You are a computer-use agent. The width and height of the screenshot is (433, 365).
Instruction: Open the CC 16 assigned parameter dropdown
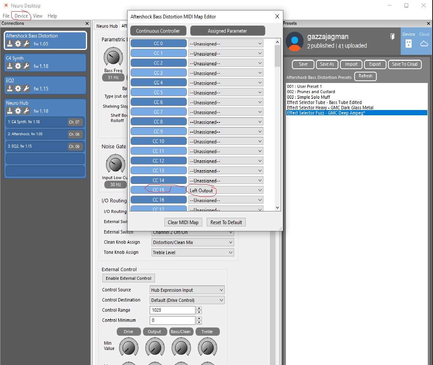[226, 200]
